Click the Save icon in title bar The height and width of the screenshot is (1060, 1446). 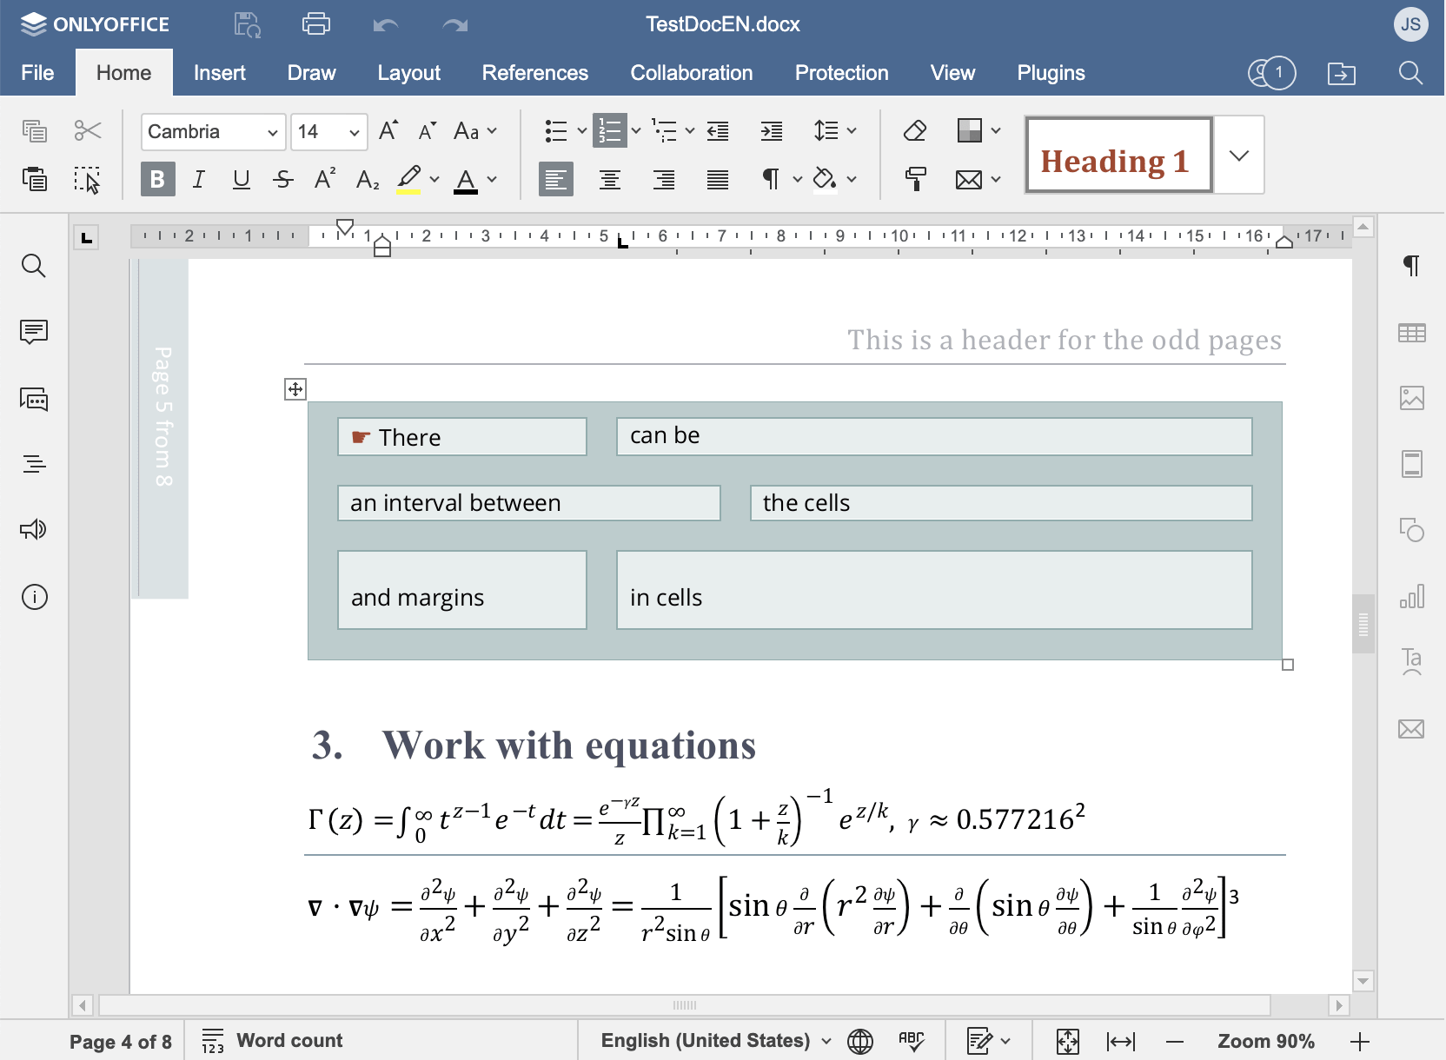248,24
